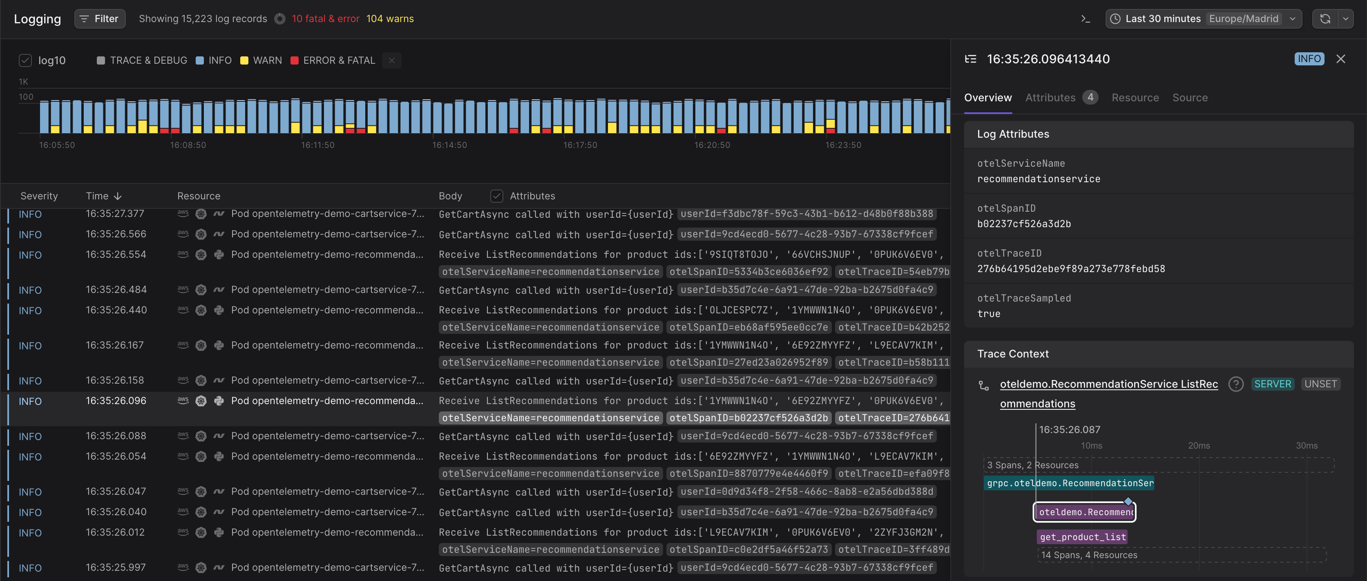Open the query console terminal icon
Viewport: 1367px width, 581px height.
pos(1085,19)
